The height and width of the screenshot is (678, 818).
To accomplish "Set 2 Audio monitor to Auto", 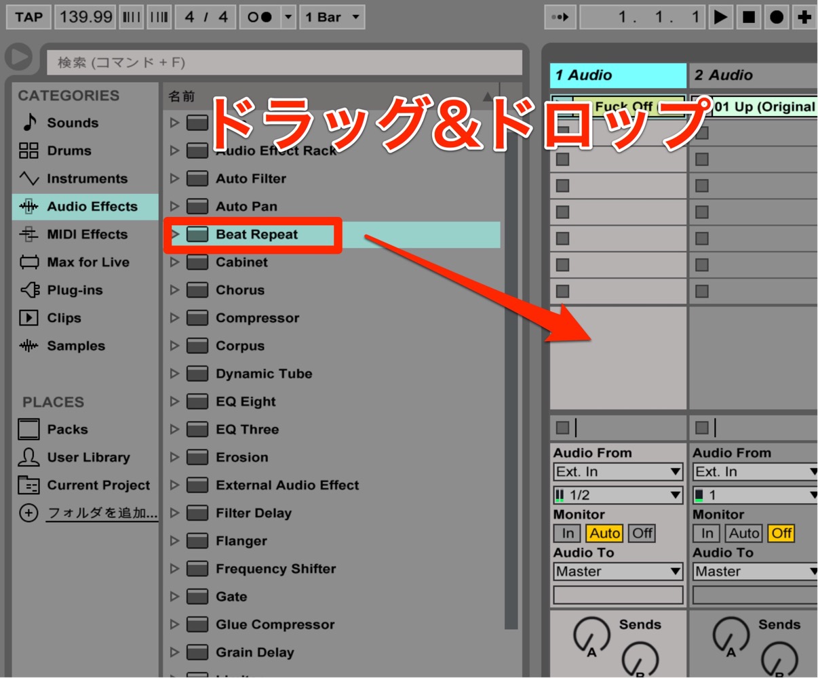I will [x=744, y=533].
